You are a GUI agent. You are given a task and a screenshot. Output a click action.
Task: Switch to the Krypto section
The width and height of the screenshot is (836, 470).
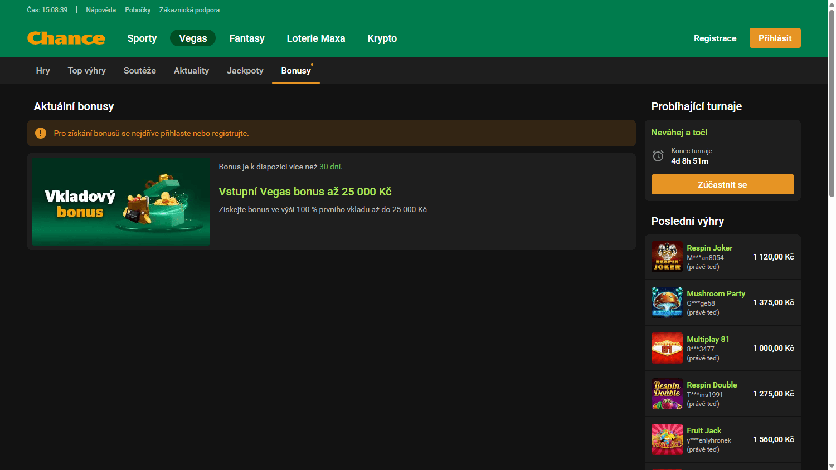[x=382, y=38]
